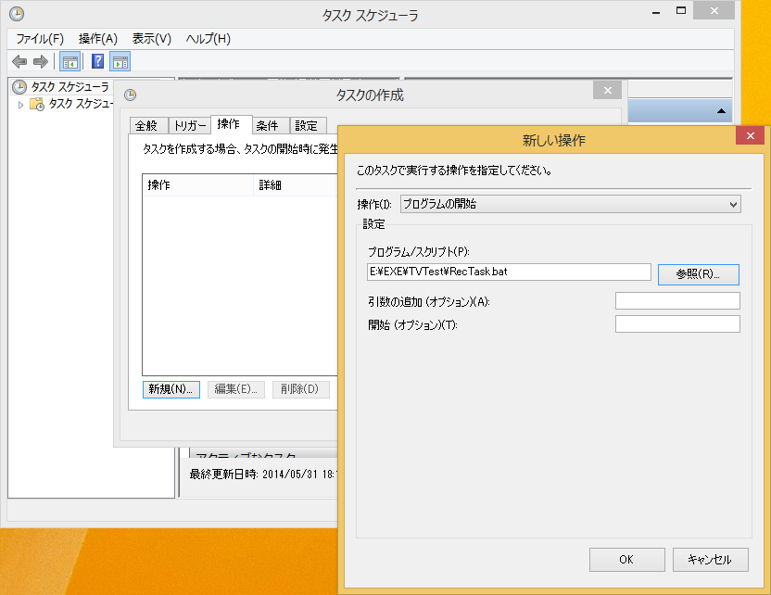Collapse the action pane section arrow
This screenshot has width=771, height=595.
pos(721,111)
